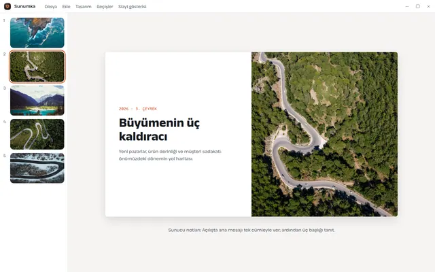
Task: Open the Ekle menu
Action: click(66, 7)
